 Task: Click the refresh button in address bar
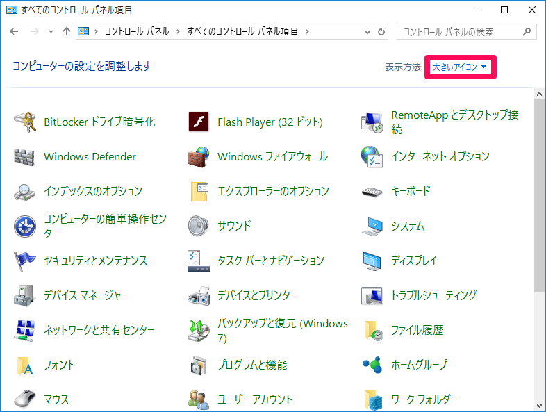(381, 32)
